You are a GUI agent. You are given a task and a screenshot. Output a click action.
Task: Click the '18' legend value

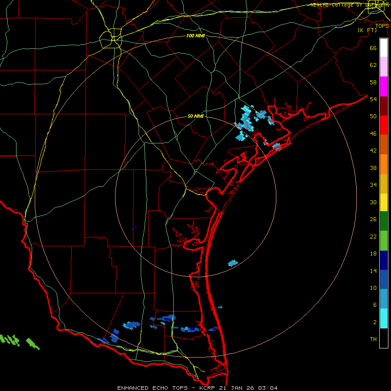(x=373, y=254)
